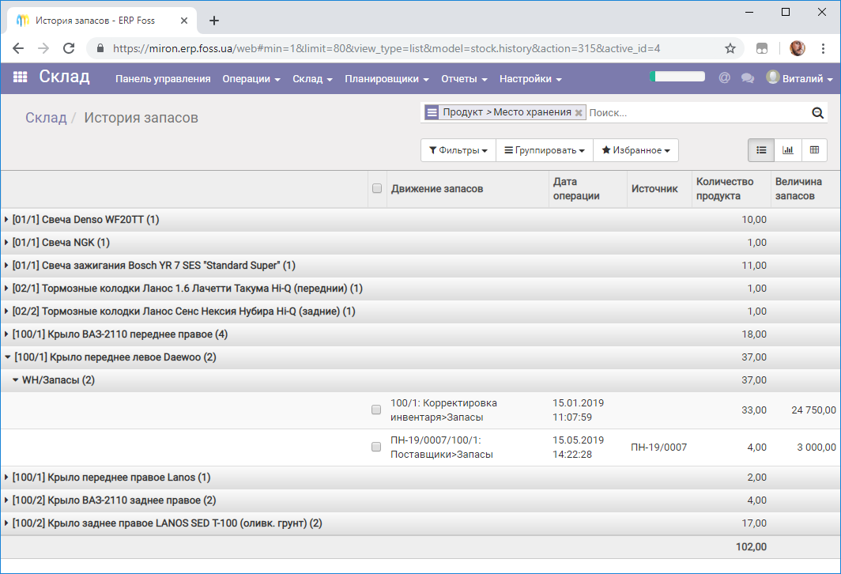Click the progress bar in navbar
This screenshot has width=841, height=574.
tap(677, 76)
